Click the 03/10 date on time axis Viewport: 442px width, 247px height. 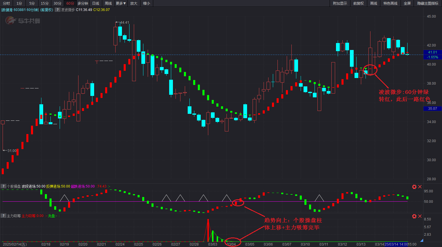pos(305,244)
